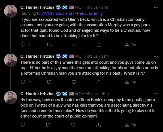Open more options for the 21m tweet
Image resolution: width=163 pixels, height=132 pixels.
(x=156, y=56)
